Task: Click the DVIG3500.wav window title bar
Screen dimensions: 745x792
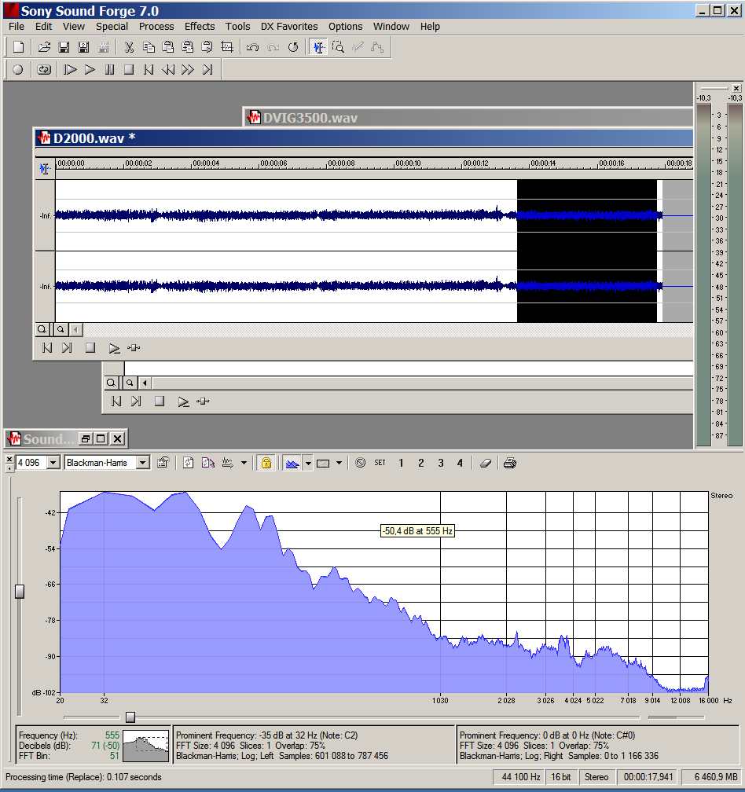Action: (x=468, y=117)
